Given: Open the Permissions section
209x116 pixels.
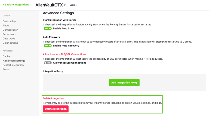Looking at the screenshot, I should click(10, 34).
